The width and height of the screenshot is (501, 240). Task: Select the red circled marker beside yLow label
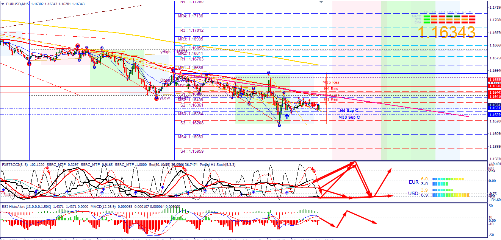[157, 99]
